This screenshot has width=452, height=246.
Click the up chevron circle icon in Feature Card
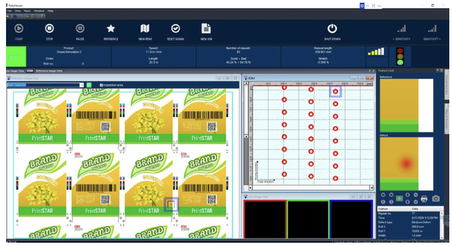pyautogui.click(x=415, y=195)
